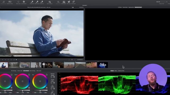Click the second transport button under the viewer
This screenshot has height=95, width=170.
click(5, 60)
